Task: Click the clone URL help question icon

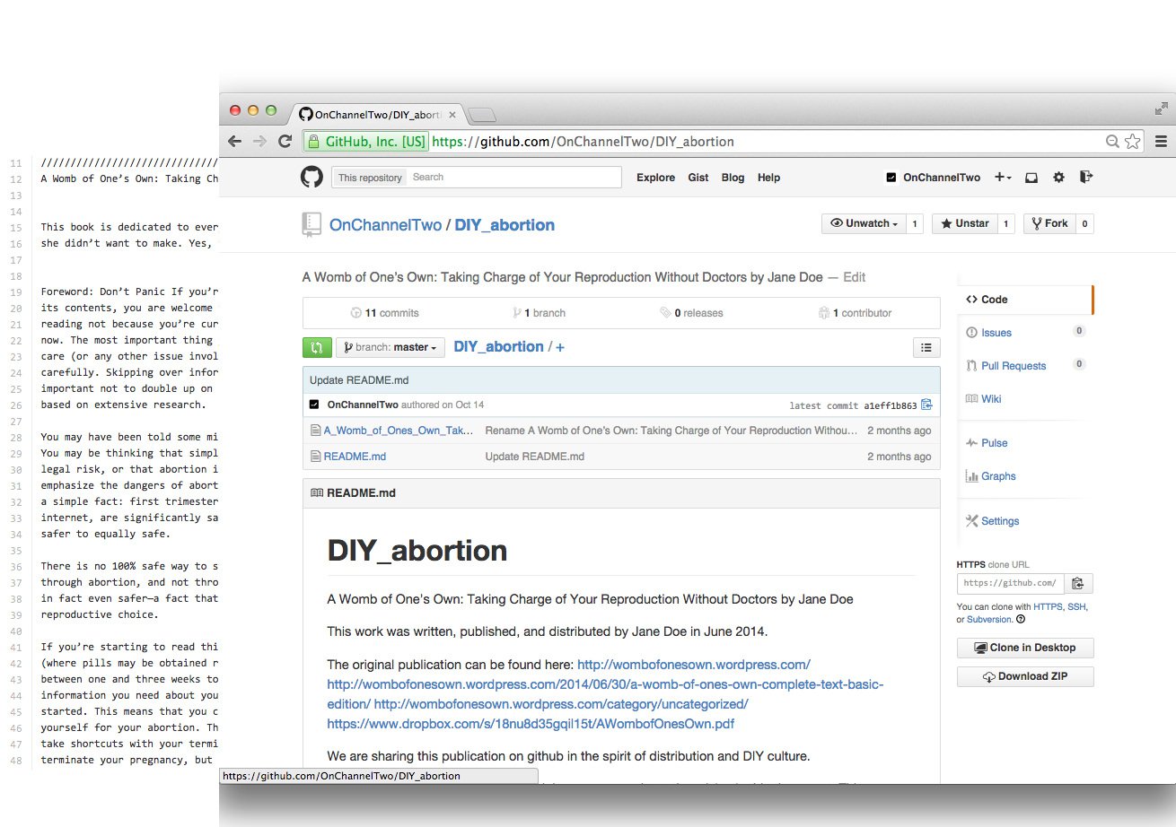Action: 1021,619
